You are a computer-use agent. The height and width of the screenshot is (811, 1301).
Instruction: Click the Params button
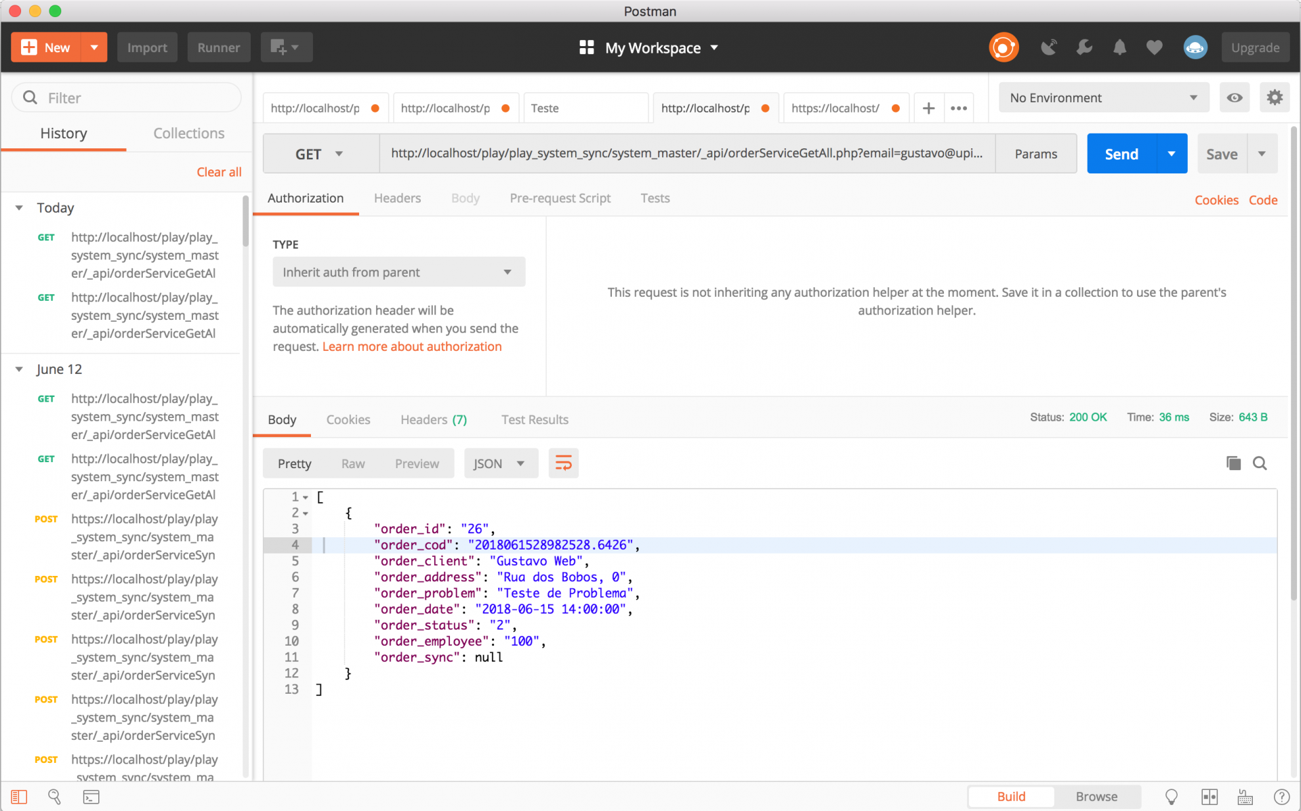click(x=1036, y=154)
